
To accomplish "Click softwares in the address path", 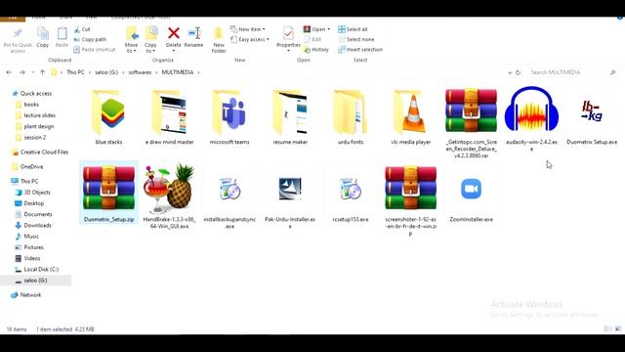I will point(140,72).
